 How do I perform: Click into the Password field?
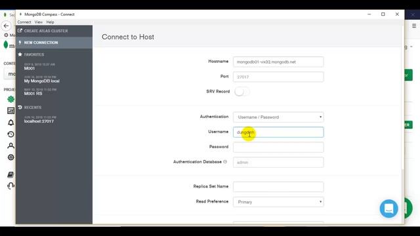pos(278,147)
